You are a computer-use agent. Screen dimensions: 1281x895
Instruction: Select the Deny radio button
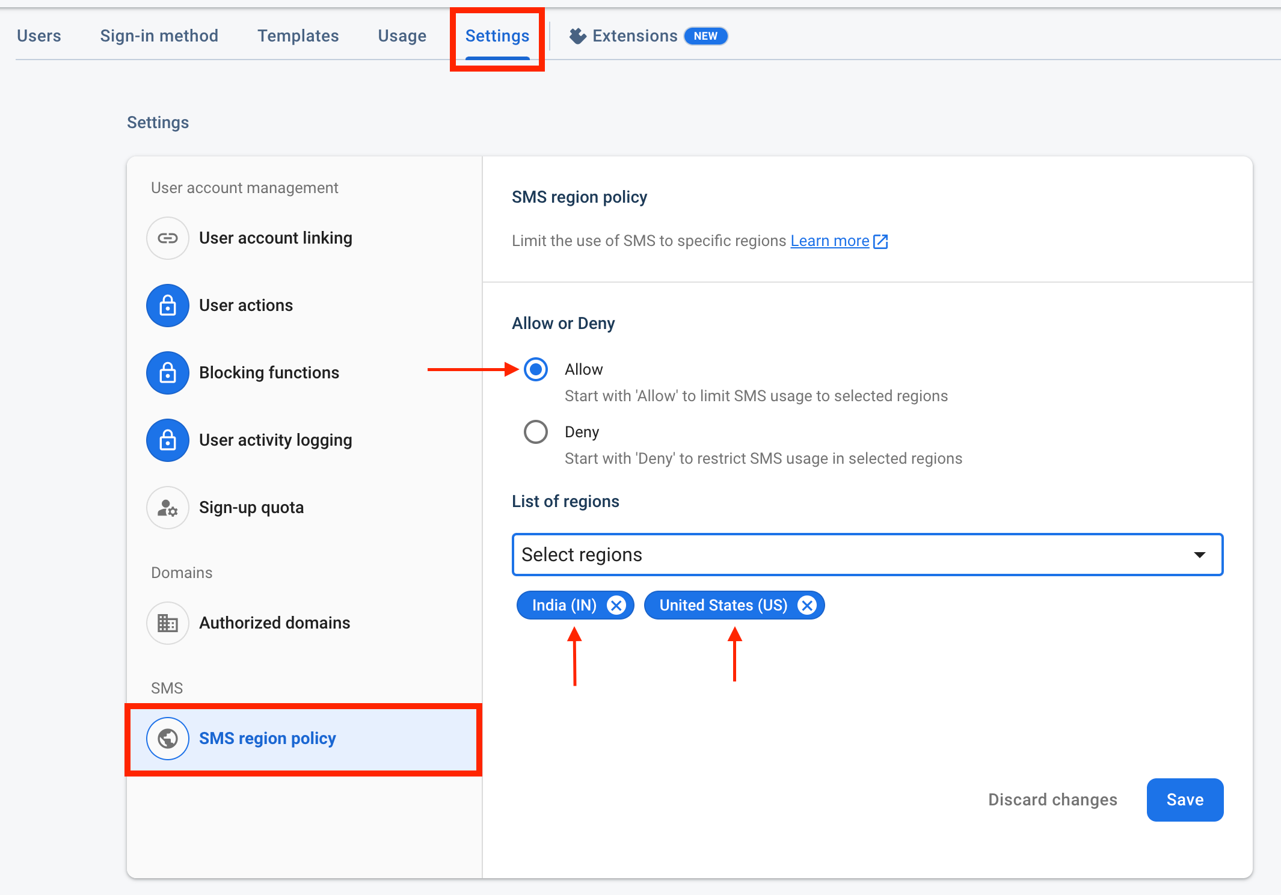tap(536, 432)
